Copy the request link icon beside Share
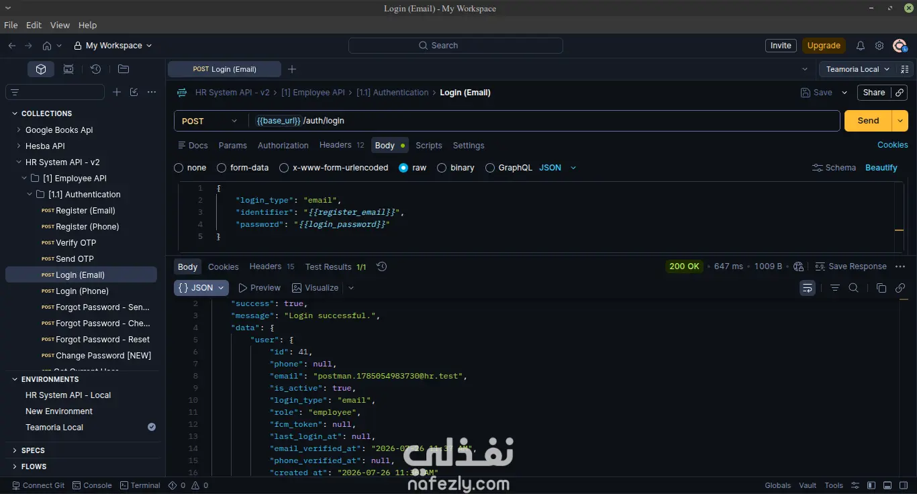This screenshot has width=917, height=494. point(900,93)
